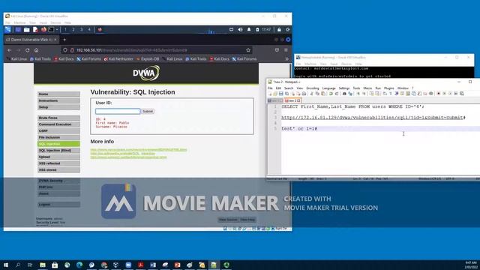Click the Open file icon in Notepad++ toolbar
Screen dimensions: 480x270
275,93
